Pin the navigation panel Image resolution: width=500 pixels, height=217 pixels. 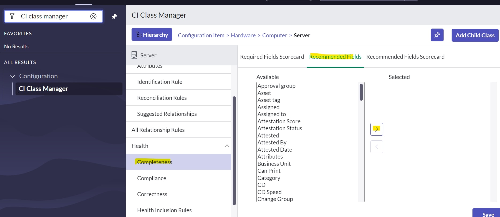click(114, 16)
